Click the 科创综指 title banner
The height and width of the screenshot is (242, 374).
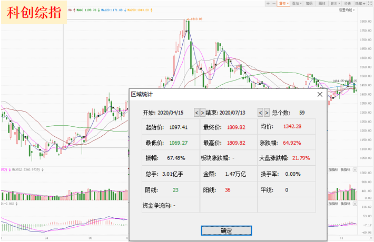point(34,13)
